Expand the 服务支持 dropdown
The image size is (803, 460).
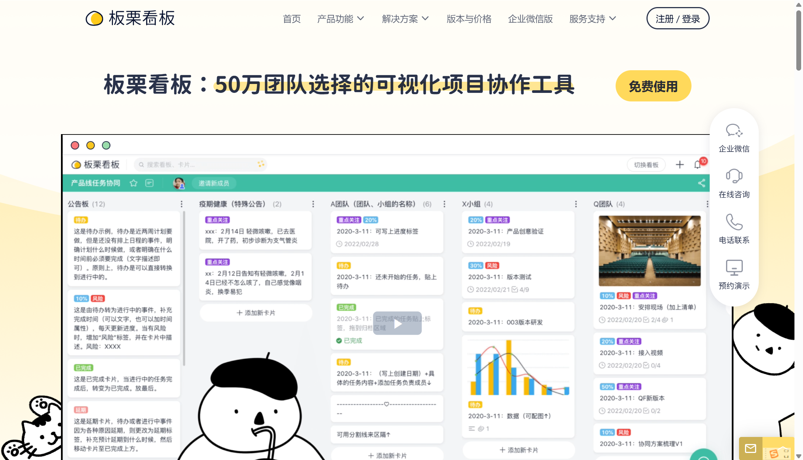point(591,19)
